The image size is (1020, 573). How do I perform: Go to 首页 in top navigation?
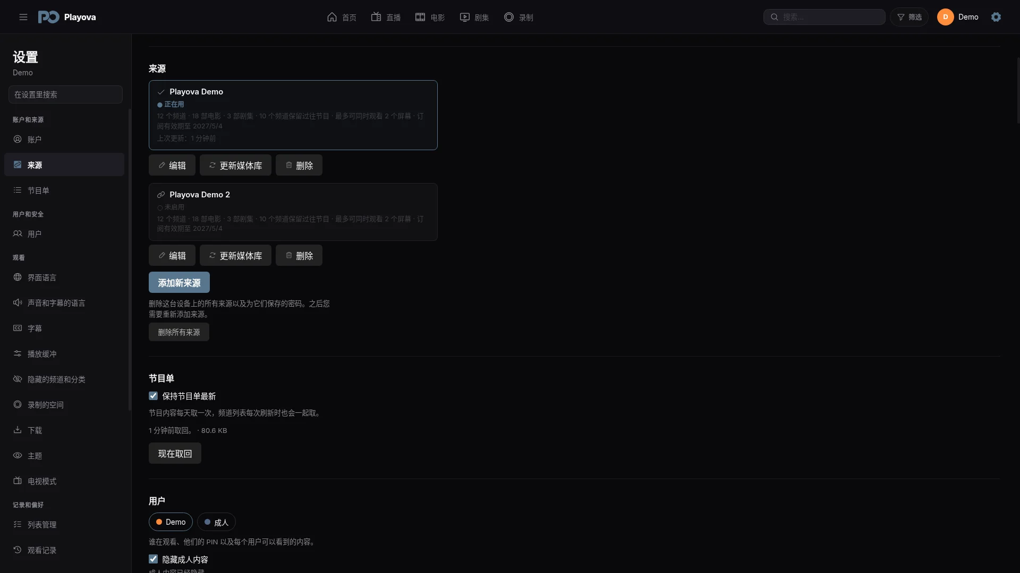click(342, 17)
